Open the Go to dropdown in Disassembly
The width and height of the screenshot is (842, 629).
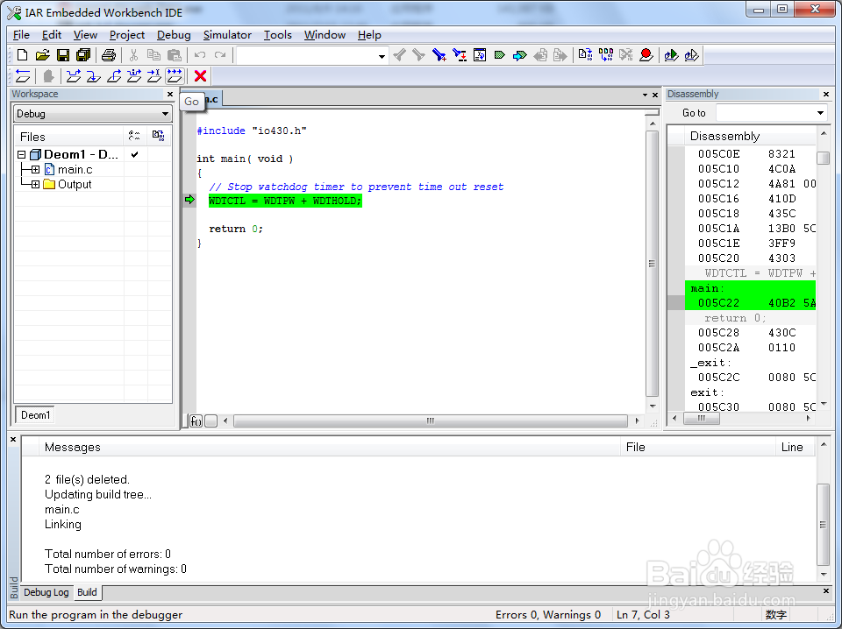click(x=820, y=113)
